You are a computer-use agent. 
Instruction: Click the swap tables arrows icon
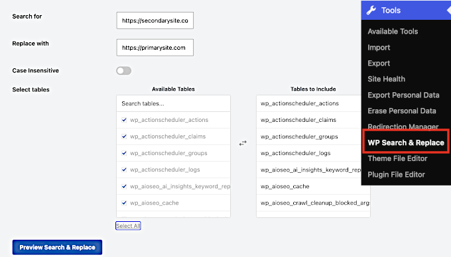click(x=243, y=143)
